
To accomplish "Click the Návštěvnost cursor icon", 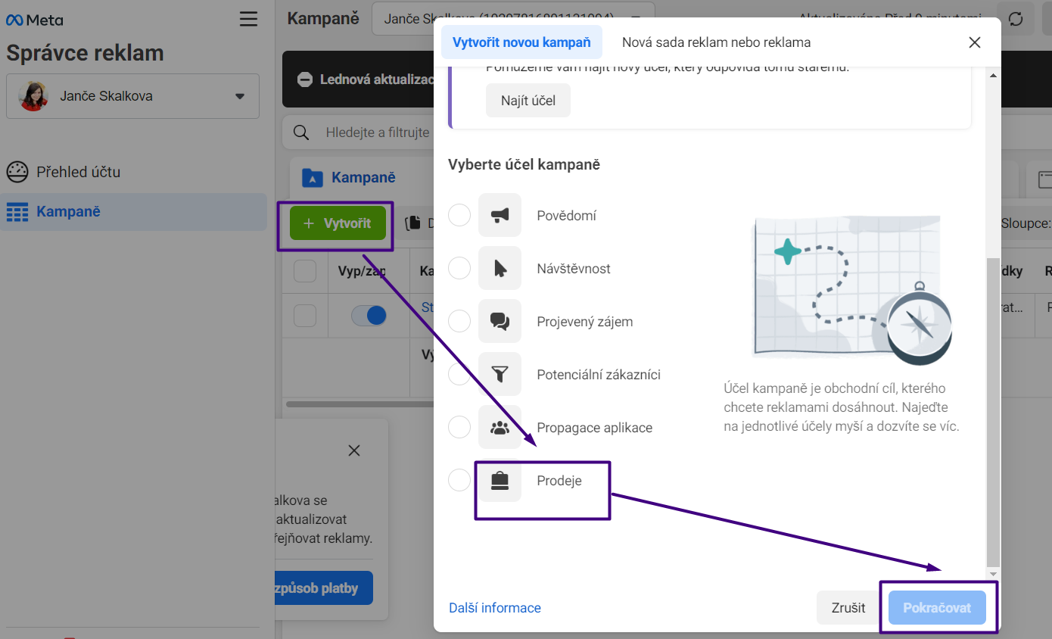I will (500, 269).
